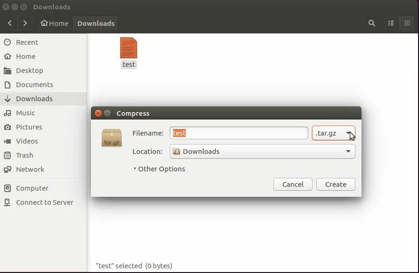Open the Music folder in sidebar
Screen dimensions: 419x273
28,113
